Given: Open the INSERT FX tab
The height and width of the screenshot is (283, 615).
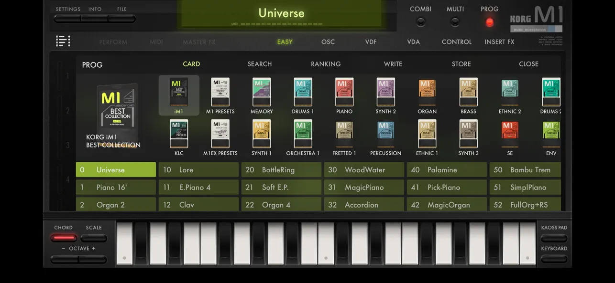Looking at the screenshot, I should [x=499, y=42].
